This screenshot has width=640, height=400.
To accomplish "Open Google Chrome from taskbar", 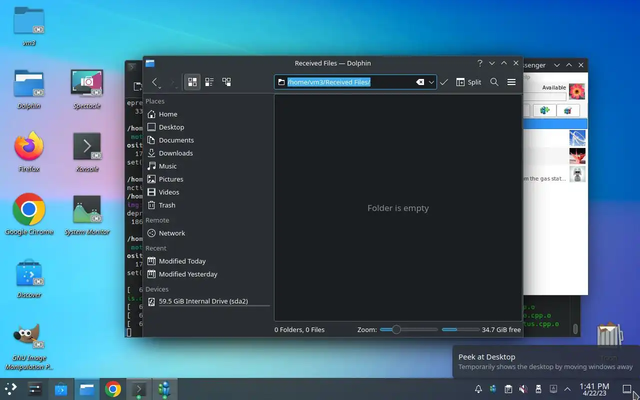I will (113, 389).
